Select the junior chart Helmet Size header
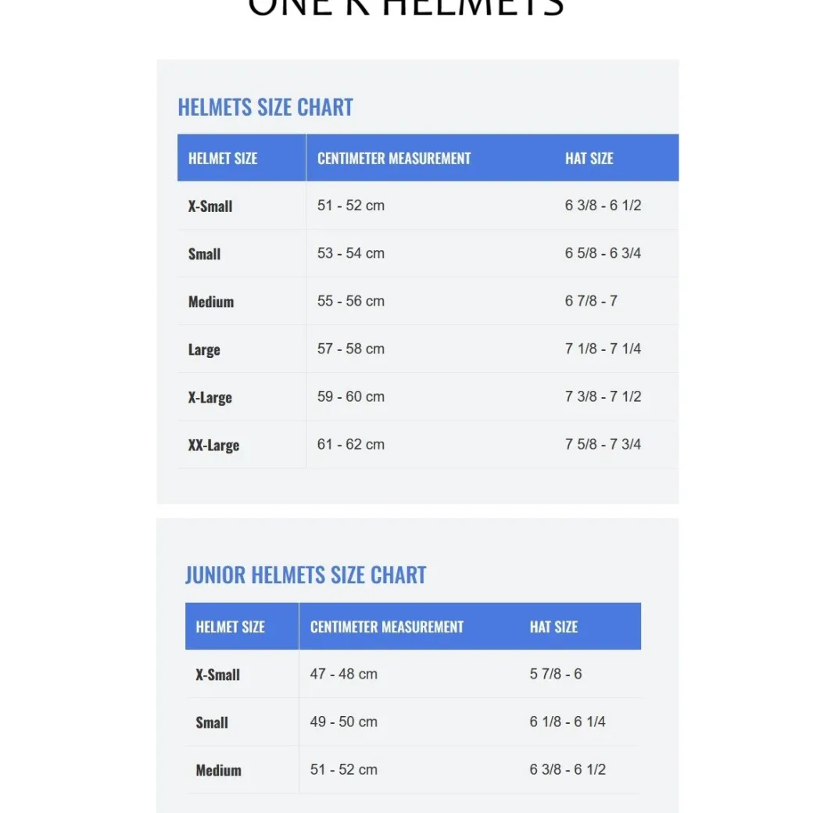 [230, 627]
